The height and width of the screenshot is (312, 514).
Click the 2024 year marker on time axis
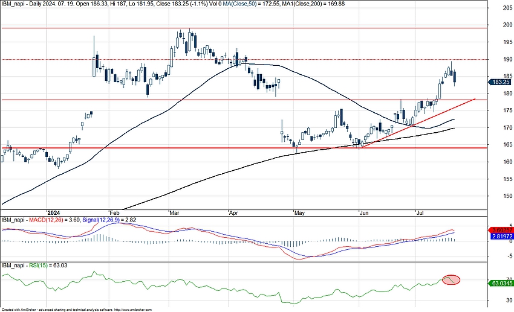coord(53,213)
